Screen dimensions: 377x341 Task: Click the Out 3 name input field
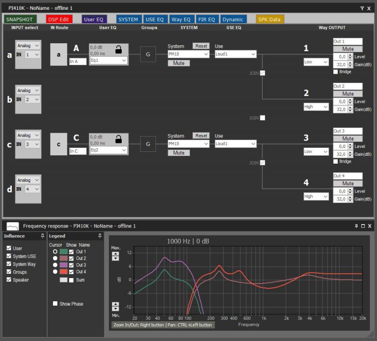[348, 131]
